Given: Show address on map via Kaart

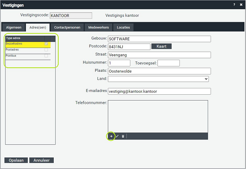Looking at the screenshot, I should pyautogui.click(x=162, y=46).
